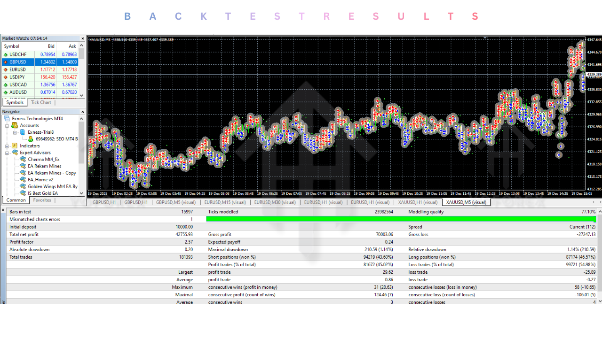Viewport: 602px width, 338px height.
Task: Click the IS Best Gold EA icon
Action: click(23, 193)
